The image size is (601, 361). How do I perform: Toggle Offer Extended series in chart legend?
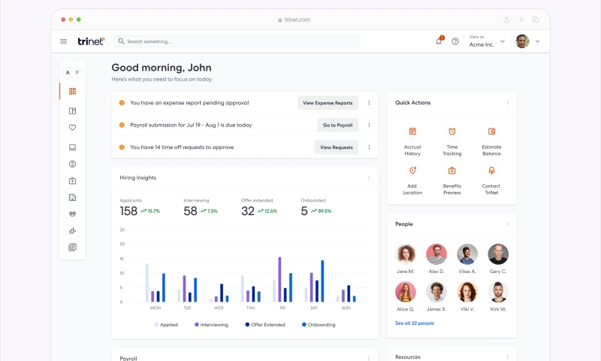[265, 325]
